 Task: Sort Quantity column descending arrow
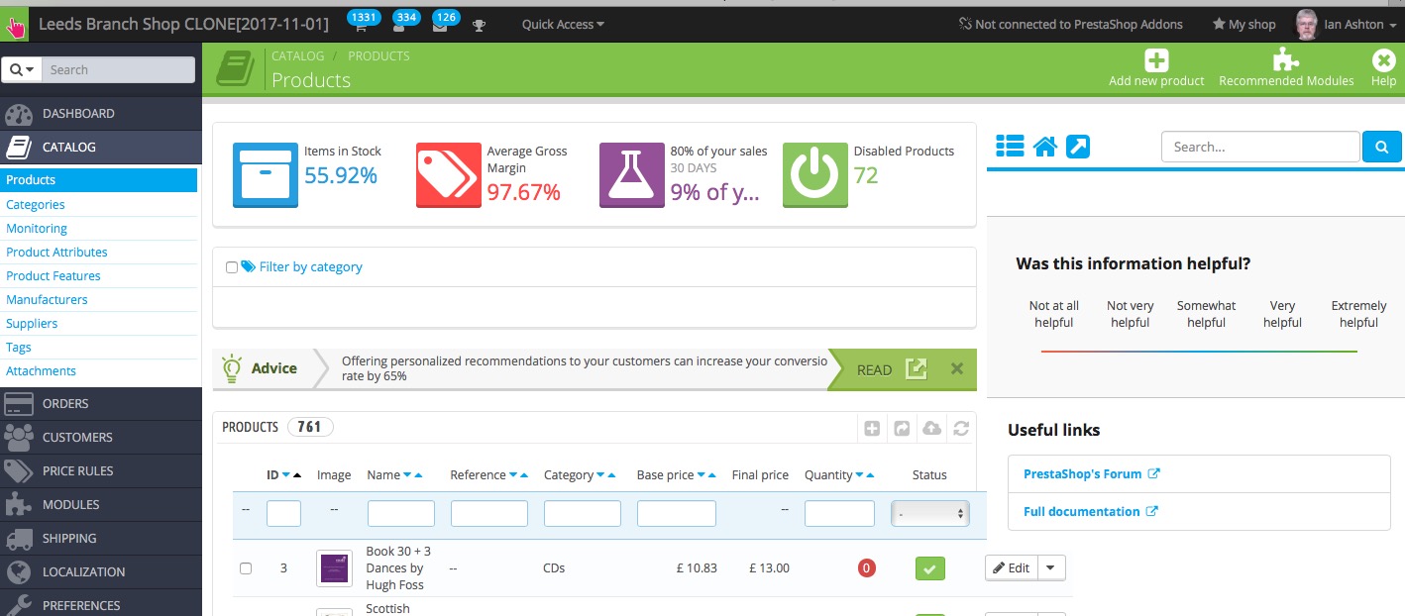coord(859,475)
